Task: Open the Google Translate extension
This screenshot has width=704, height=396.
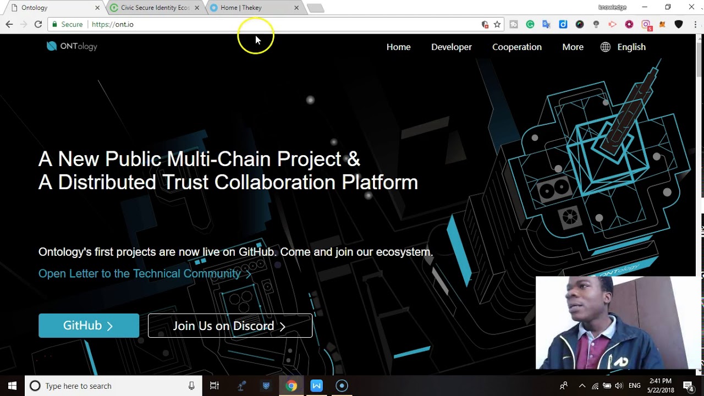Action: (x=547, y=24)
